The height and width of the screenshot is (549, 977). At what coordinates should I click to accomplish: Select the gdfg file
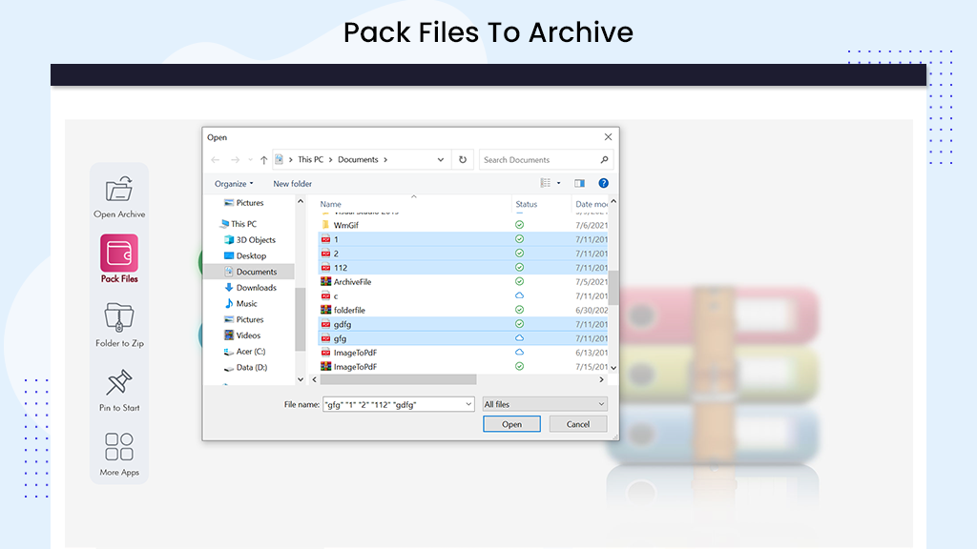coord(464,324)
